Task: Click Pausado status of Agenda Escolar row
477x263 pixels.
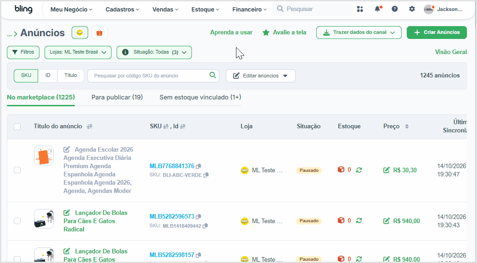Action: coord(309,170)
